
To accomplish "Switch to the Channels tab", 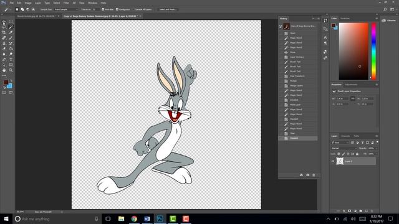I will tap(345, 136).
